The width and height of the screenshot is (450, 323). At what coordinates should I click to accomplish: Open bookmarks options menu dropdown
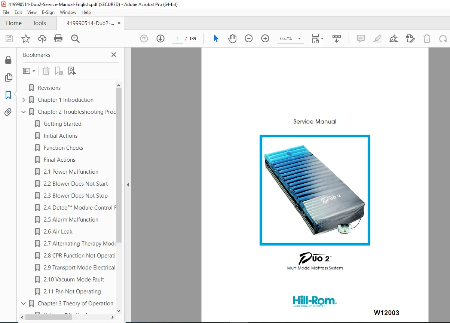pos(29,71)
